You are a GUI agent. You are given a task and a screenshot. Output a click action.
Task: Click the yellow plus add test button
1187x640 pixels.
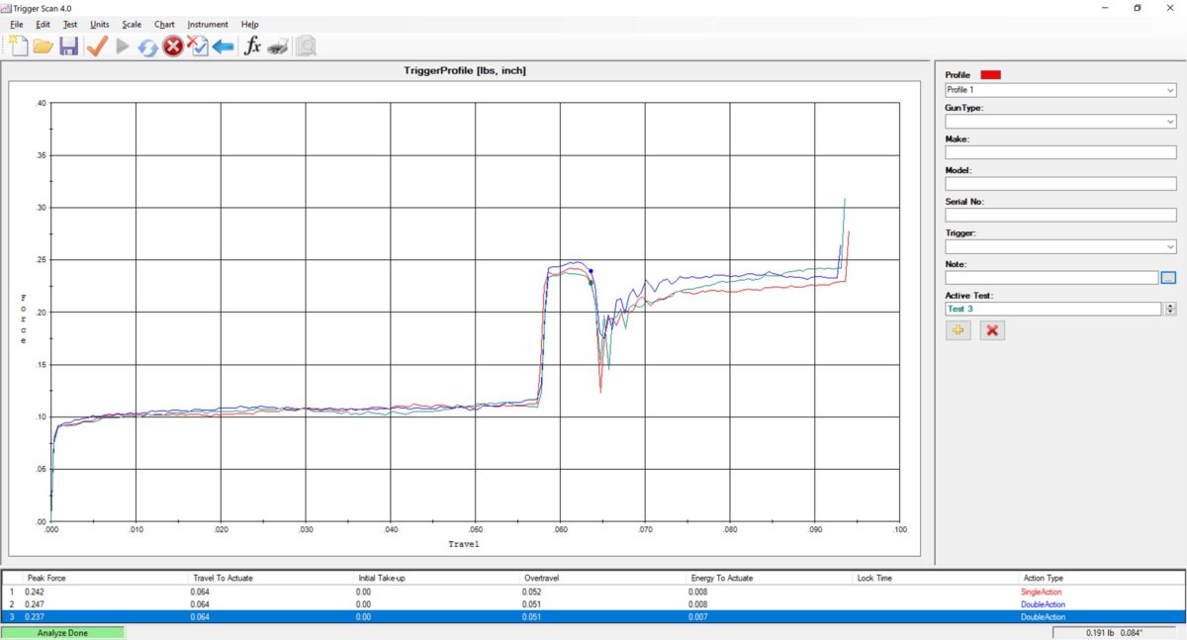pos(958,330)
